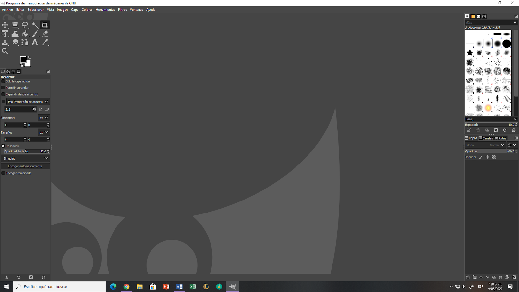Open the Fijo Proporción de aspecto dropdown
The width and height of the screenshot is (519, 292).
click(27, 101)
